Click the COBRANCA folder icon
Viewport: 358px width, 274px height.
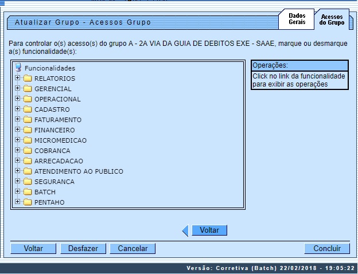(28, 151)
